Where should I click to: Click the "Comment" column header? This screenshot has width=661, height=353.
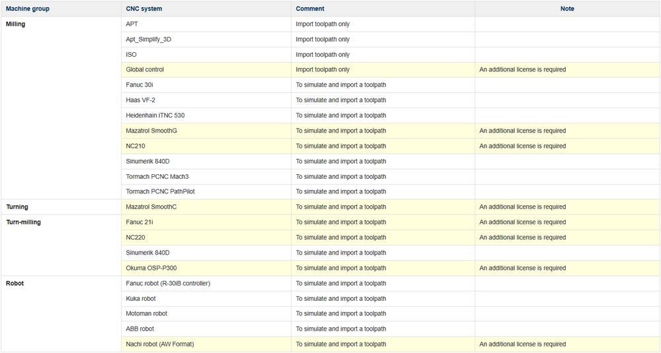tap(310, 9)
